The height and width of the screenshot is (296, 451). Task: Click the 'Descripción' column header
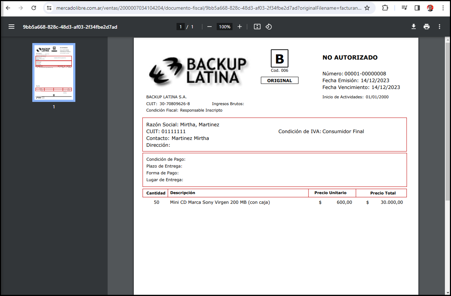(x=183, y=193)
